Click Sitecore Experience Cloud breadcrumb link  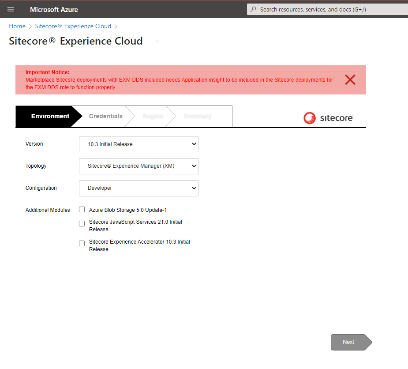(x=73, y=26)
